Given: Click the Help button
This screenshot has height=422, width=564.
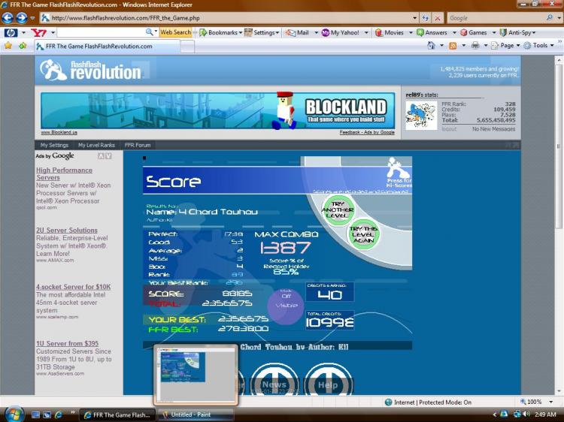Looking at the screenshot, I should (328, 385).
